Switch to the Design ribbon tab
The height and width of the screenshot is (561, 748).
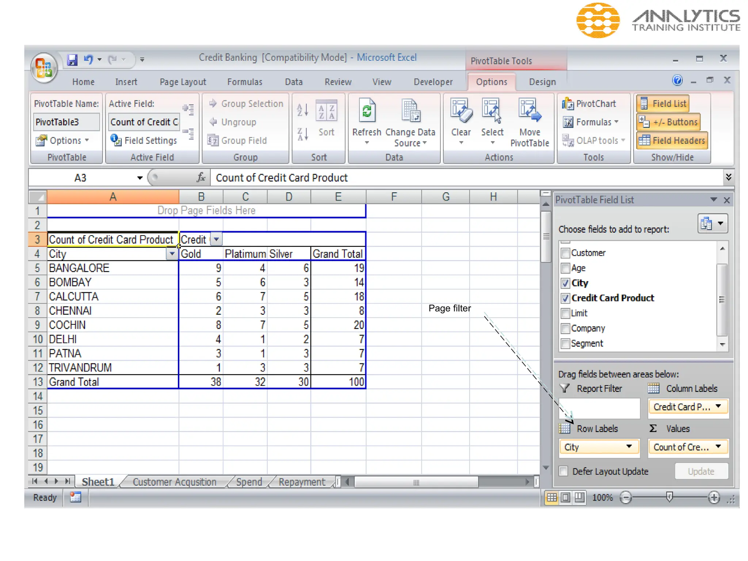click(x=542, y=82)
